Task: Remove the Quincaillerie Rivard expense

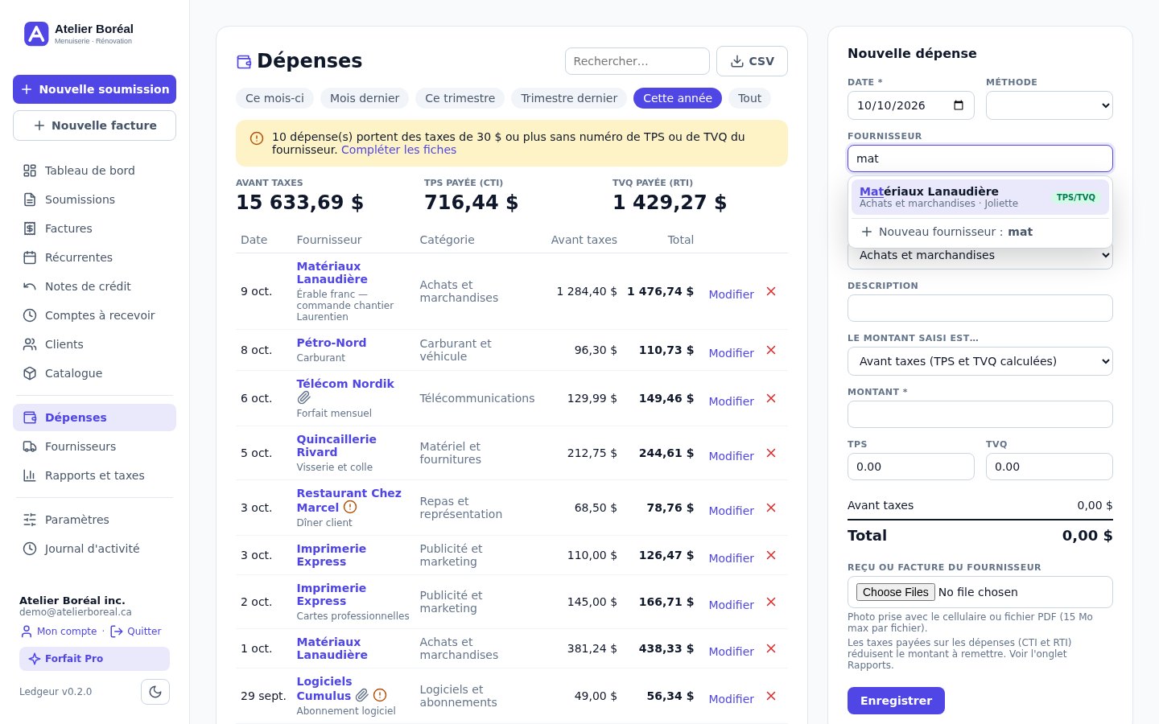Action: [x=771, y=453]
